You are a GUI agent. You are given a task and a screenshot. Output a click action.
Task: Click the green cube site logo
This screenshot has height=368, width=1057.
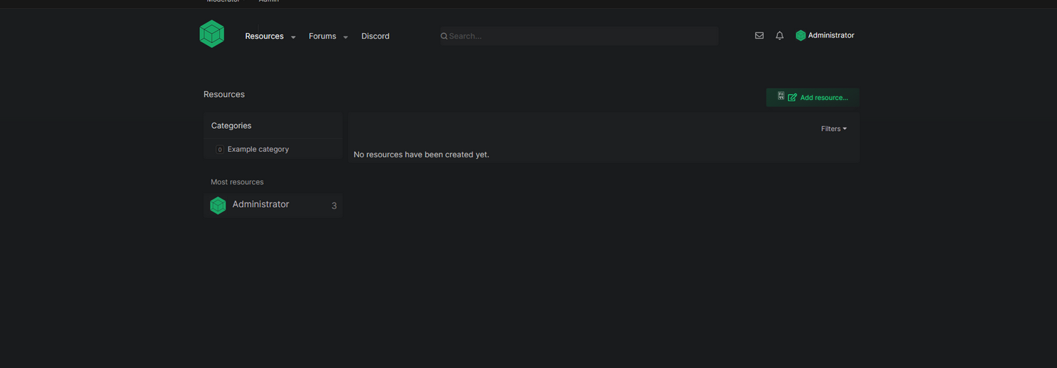(x=211, y=34)
